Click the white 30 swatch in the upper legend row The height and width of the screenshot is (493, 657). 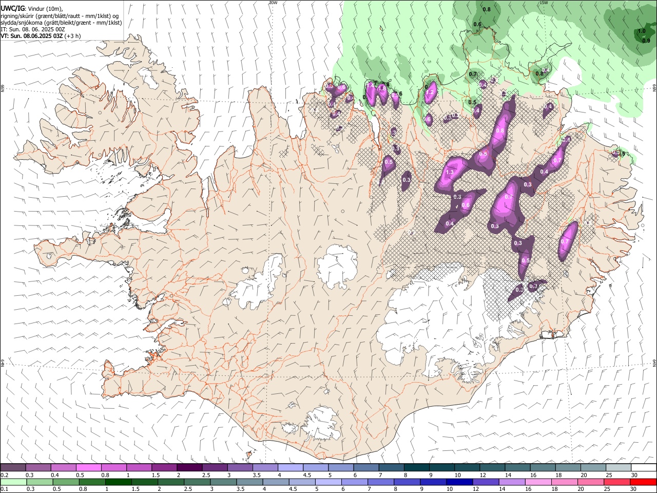(x=644, y=467)
